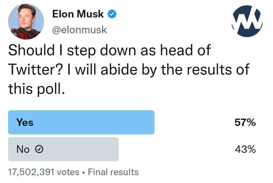
Task: Click the 57% result figure
Action: 245,123
